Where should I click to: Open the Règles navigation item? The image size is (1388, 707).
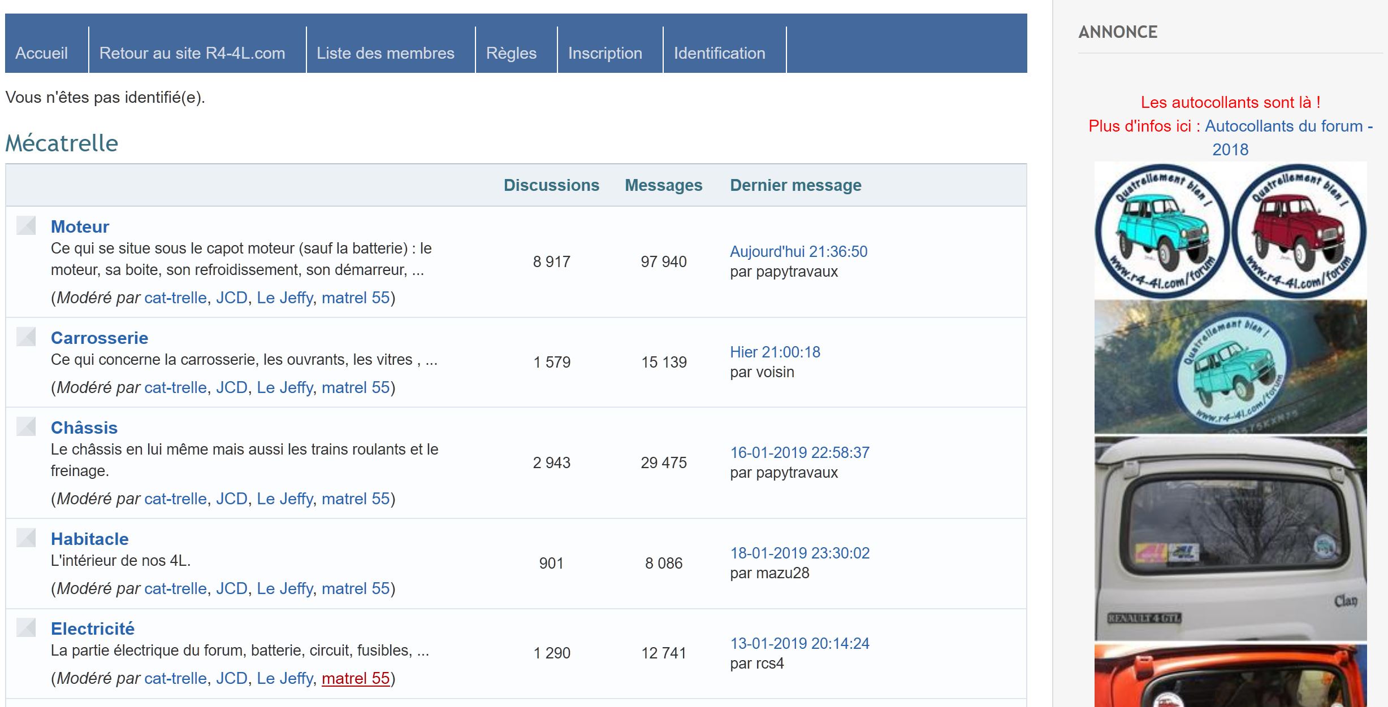tap(511, 53)
